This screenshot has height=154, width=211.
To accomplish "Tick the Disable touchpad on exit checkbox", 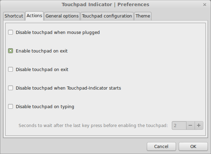I will coord(11,69).
